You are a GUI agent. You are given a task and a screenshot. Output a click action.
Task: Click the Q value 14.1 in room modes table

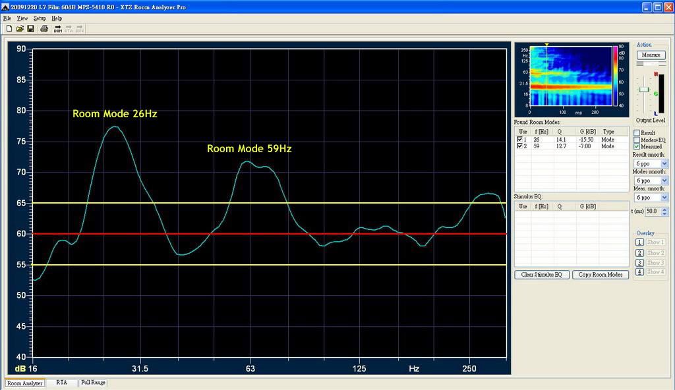pos(561,140)
